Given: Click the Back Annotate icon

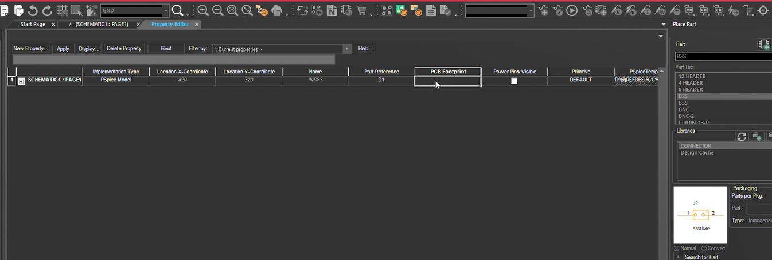Looking at the screenshot, I should coord(317,10).
